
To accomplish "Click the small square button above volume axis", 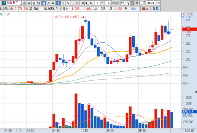I will [x=196, y=92].
